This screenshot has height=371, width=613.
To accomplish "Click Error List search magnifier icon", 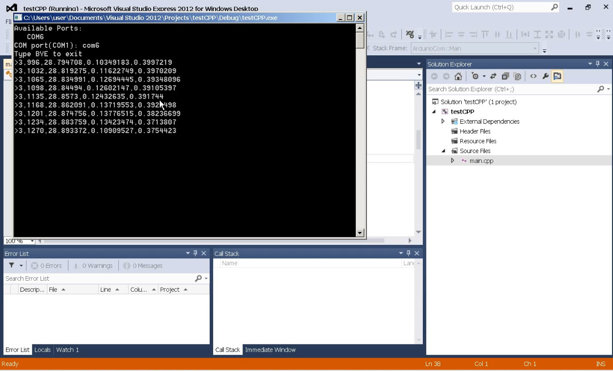I will point(199,278).
